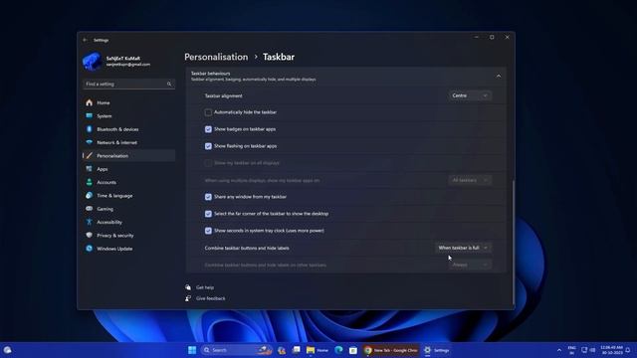Open the Get help link
The width and height of the screenshot is (637, 358).
205,287
